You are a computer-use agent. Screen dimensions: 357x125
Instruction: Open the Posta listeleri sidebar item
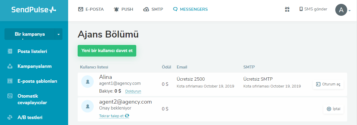point(32,51)
